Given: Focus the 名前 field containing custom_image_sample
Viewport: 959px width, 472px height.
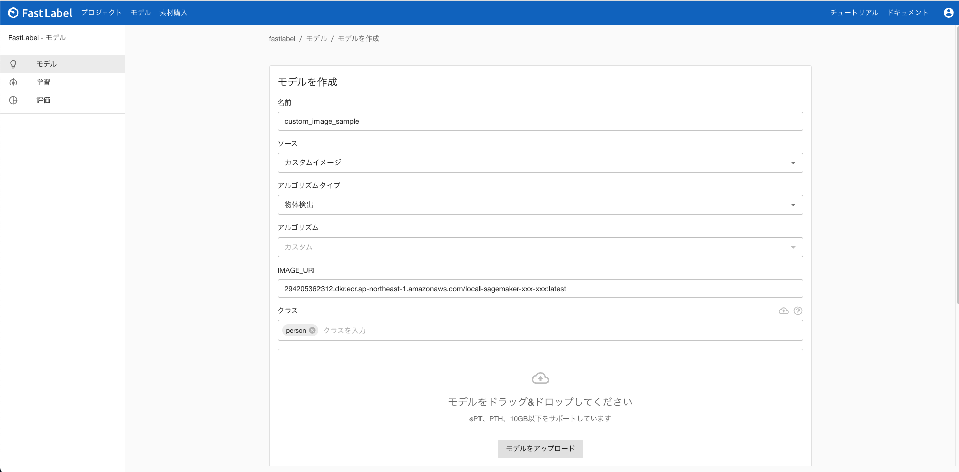Looking at the screenshot, I should pyautogui.click(x=540, y=121).
